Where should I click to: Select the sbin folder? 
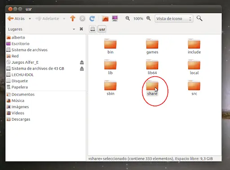point(111,88)
